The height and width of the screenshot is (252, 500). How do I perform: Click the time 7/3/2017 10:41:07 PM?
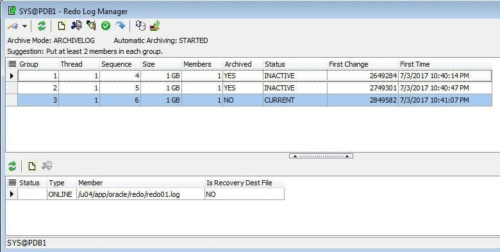(x=445, y=100)
